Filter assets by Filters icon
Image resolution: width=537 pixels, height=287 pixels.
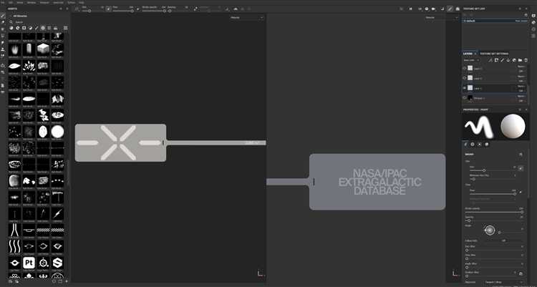30,28
